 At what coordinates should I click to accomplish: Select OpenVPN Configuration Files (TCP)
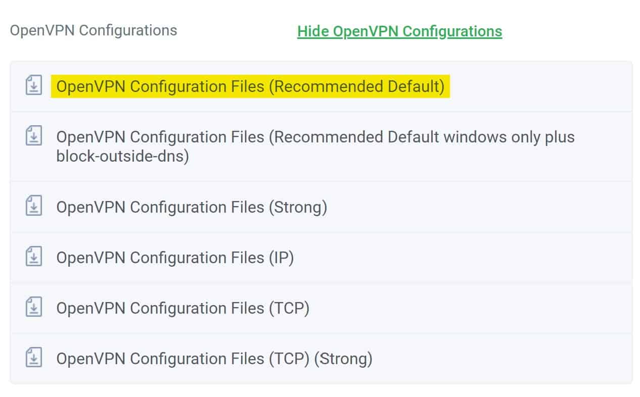(x=184, y=308)
